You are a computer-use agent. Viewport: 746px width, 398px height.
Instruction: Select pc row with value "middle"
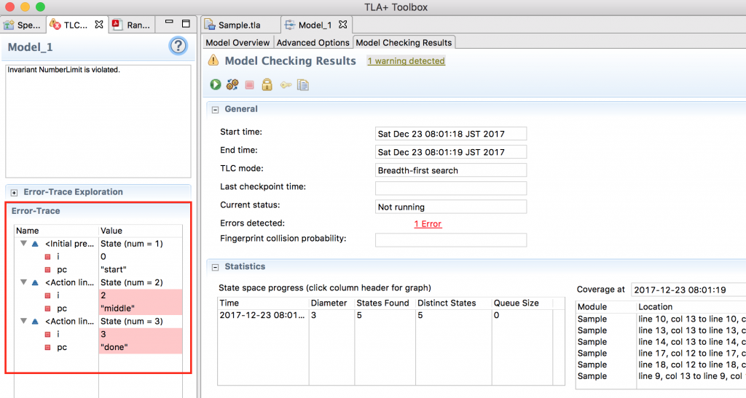98,309
